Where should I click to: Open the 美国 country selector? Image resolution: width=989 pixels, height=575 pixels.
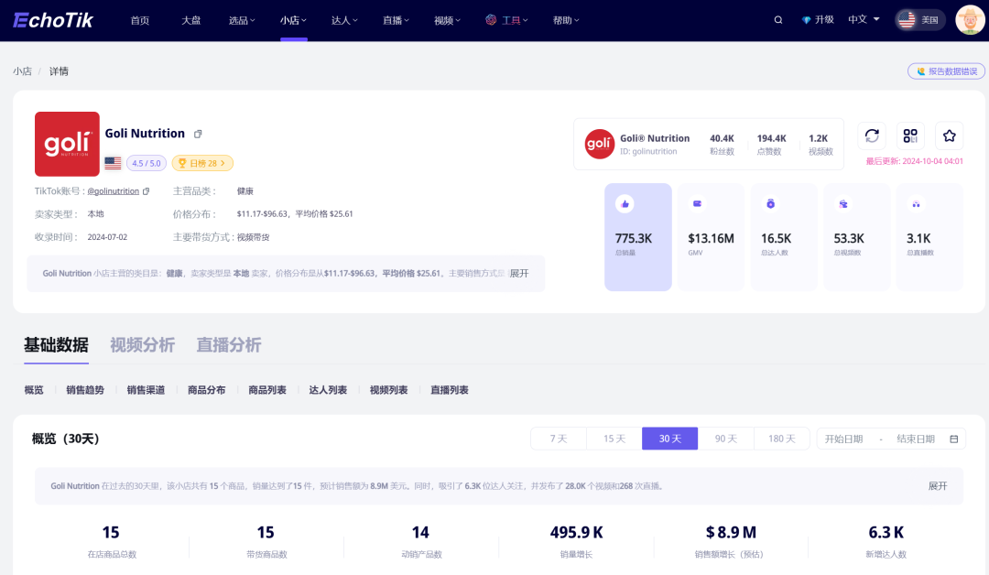point(920,20)
